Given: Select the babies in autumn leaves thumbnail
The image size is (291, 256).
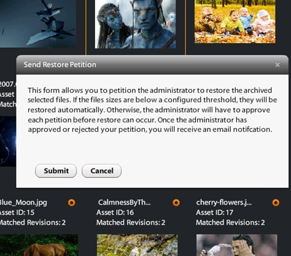Looking at the screenshot, I should [x=235, y=21].
